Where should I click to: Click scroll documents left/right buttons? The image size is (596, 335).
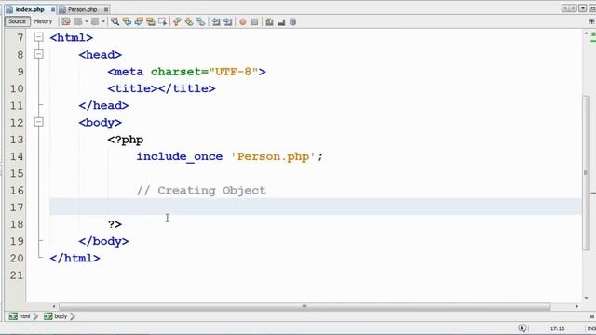click(x=569, y=8)
